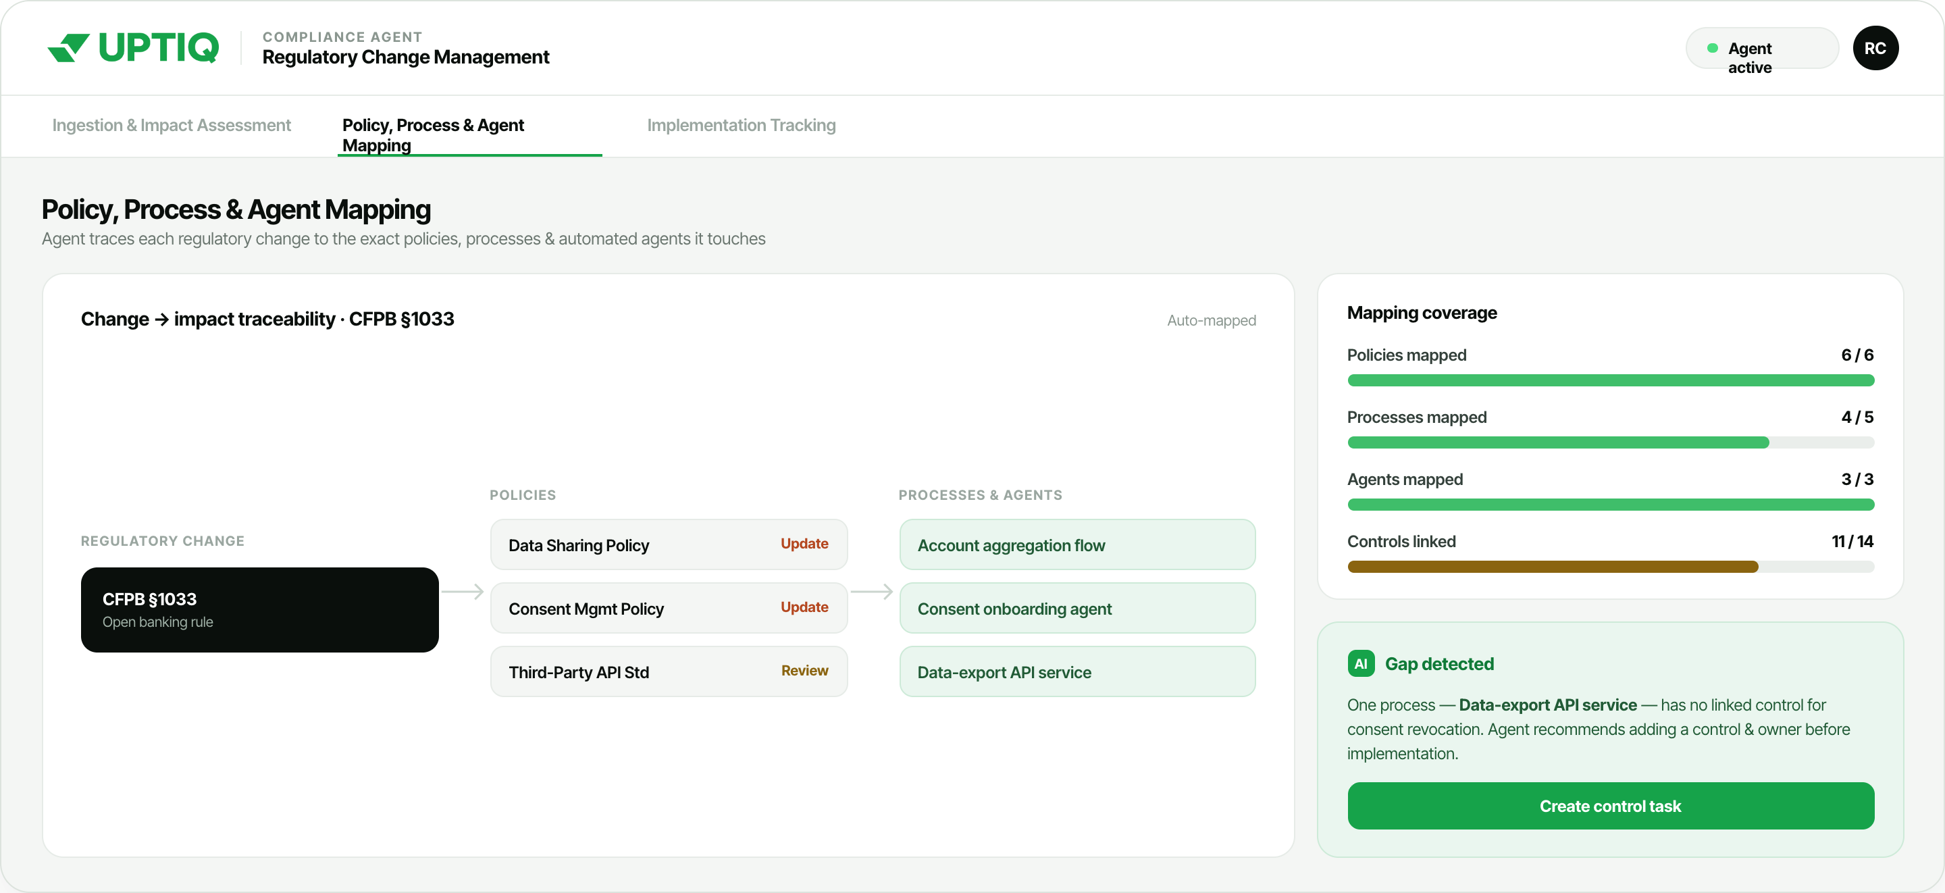Open the Consent Mgmt Policy card
This screenshot has width=1945, height=893.
[x=668, y=607]
